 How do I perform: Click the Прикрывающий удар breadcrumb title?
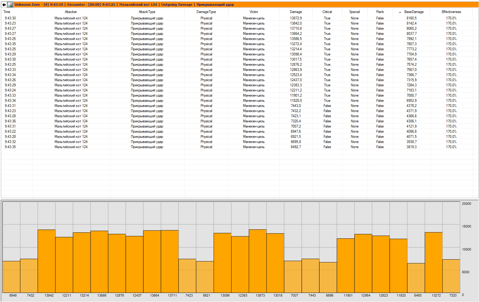pos(215,5)
